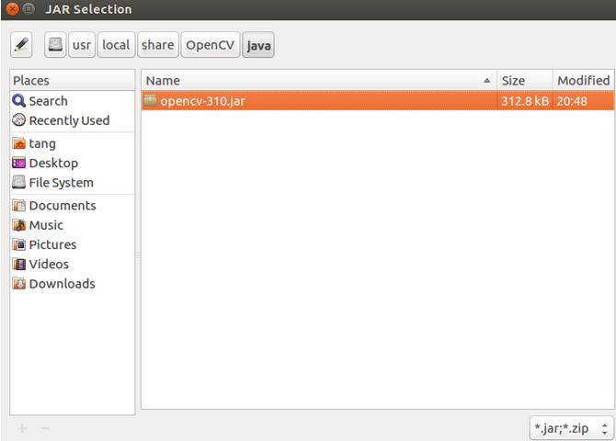Click the gray window button beside Close
This screenshot has height=441, width=616.
click(29, 8)
